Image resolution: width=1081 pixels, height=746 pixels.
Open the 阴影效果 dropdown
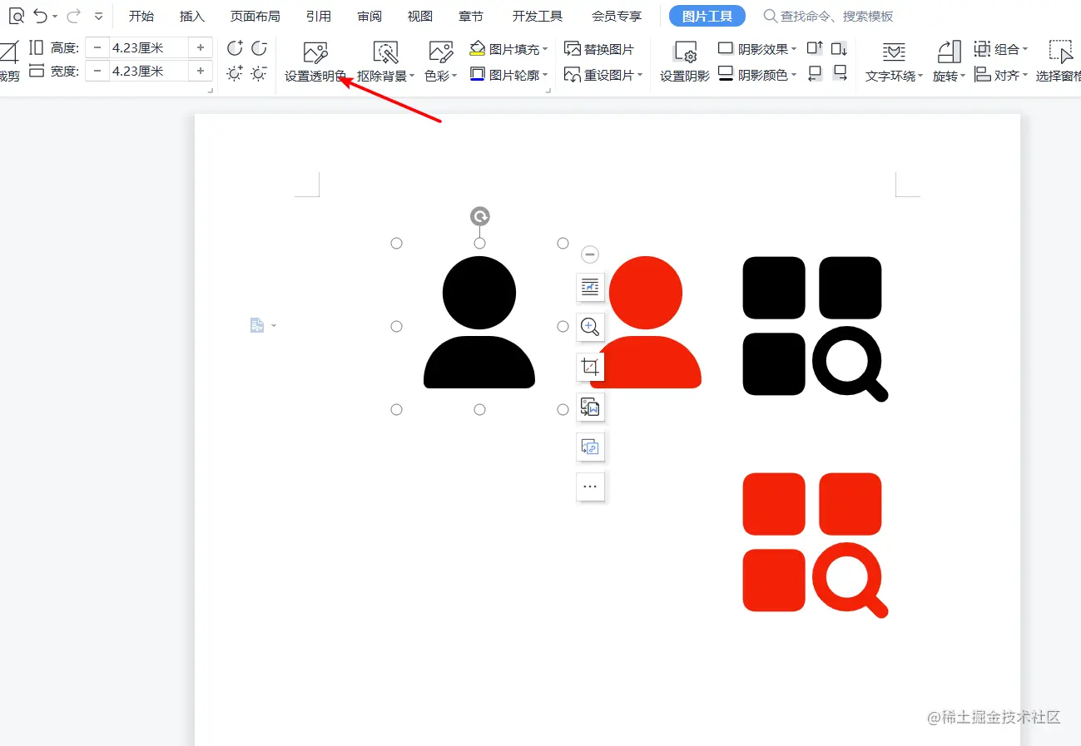point(757,49)
